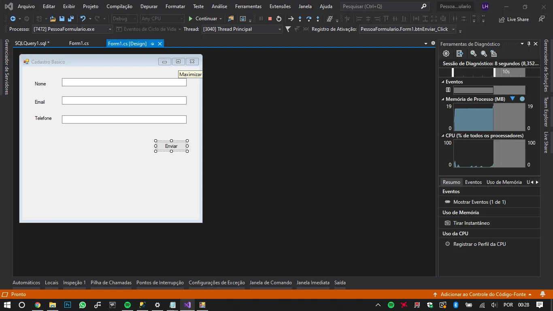
Task: Open Diagnostic Tools settings gear
Action: [x=446, y=53]
